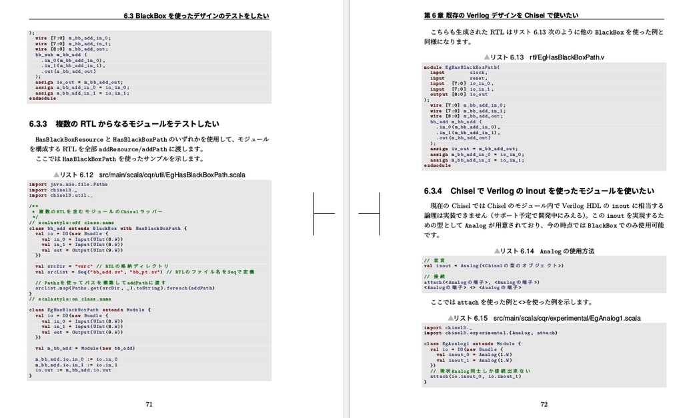683x418 pixels.
Task: Click the 'val srcDir = "vsrc"' code line
Action: click(102, 266)
